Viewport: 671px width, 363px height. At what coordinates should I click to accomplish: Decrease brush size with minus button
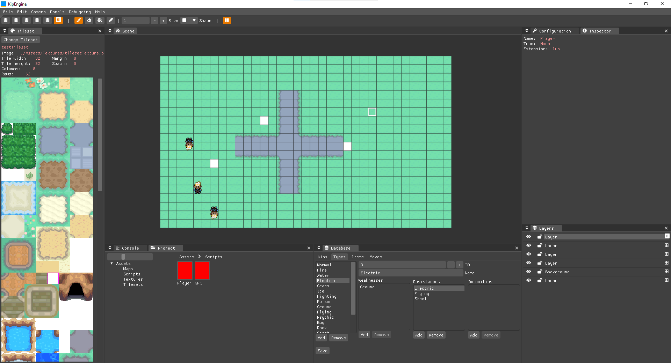[x=154, y=21]
